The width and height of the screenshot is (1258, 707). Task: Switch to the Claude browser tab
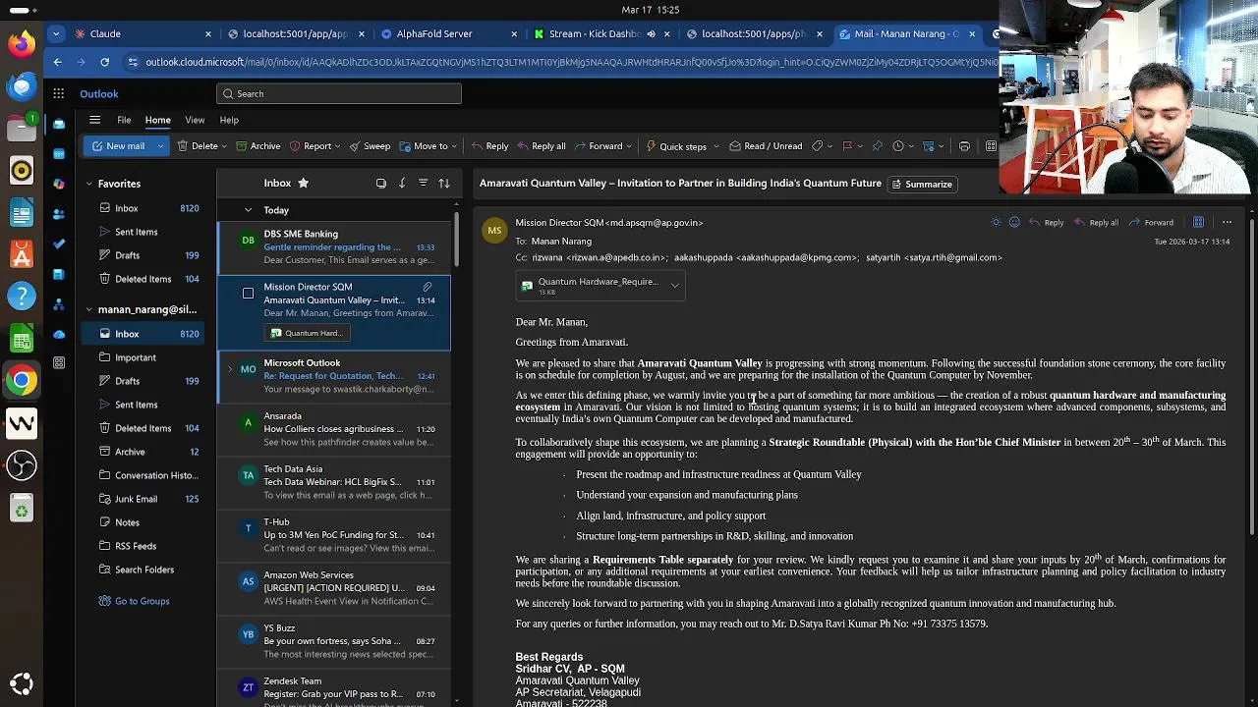tap(143, 33)
